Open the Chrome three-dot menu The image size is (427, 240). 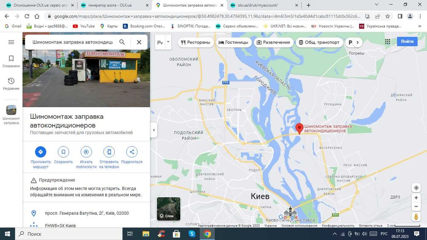pos(420,16)
